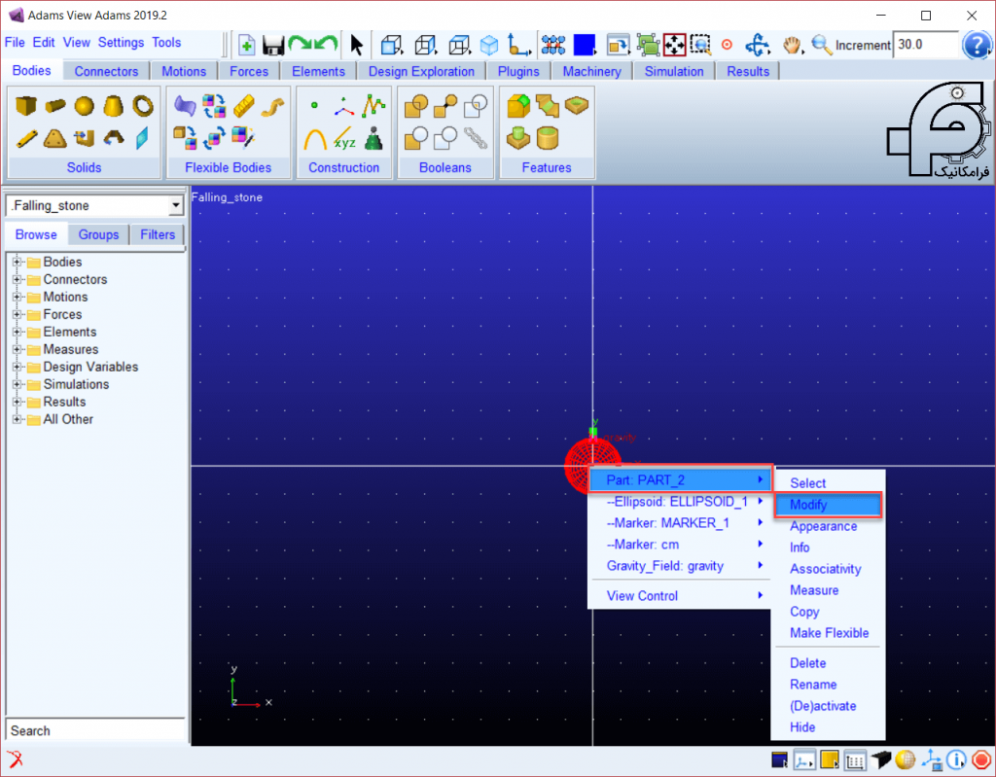
Task: Click the Increment value field
Action: 926,45
